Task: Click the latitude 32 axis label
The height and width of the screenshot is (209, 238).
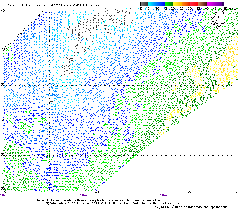Action: click(3, 155)
